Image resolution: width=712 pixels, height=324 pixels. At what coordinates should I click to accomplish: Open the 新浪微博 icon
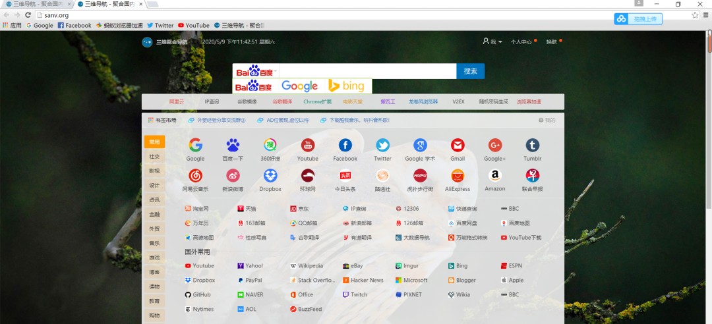pyautogui.click(x=233, y=176)
